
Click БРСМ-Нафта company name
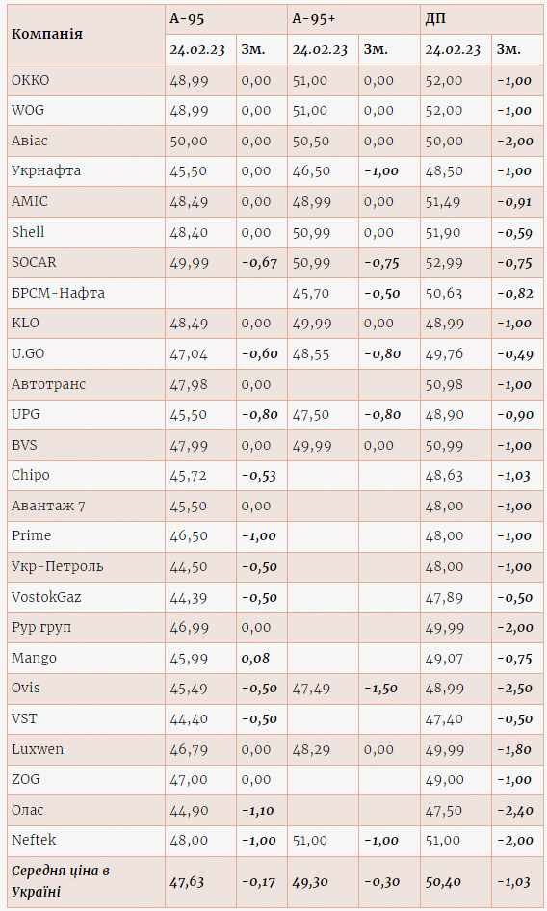click(x=58, y=293)
